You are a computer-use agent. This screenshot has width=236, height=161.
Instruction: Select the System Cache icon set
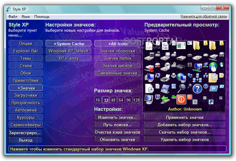68,43
